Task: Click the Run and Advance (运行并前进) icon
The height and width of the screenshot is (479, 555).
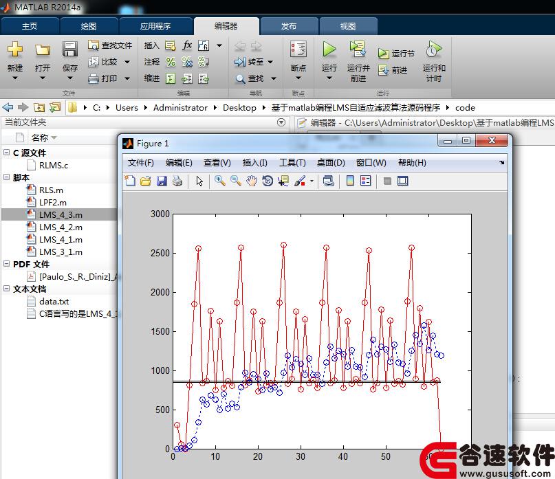Action: [x=358, y=49]
